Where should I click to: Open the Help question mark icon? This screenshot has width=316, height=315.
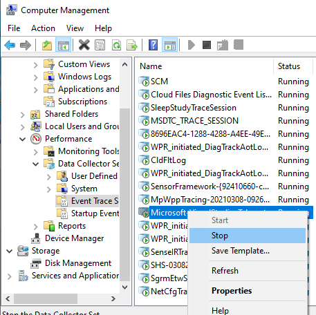coord(154,45)
